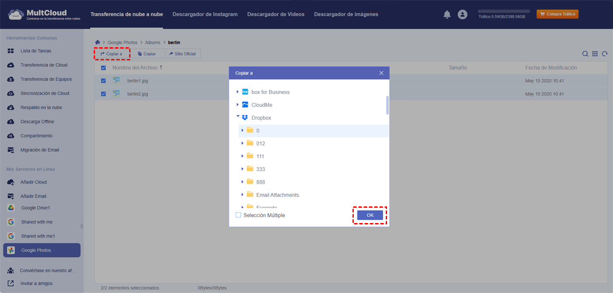Image resolution: width=613 pixels, height=293 pixels.
Task: Expand folder 0 in Dropbox
Action: (243, 130)
